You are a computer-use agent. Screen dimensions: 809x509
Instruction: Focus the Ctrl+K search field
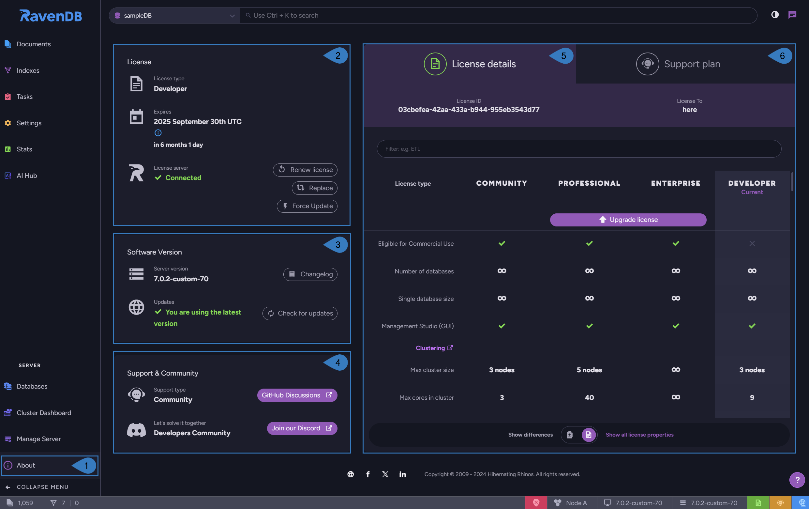[499, 15]
